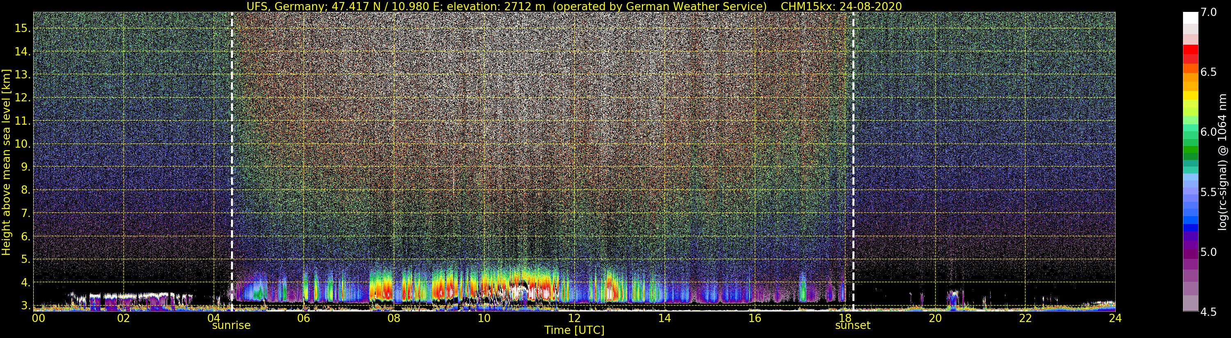Image resolution: width=1231 pixels, height=338 pixels.
Task: Click the "12" time axis tick label
Action: pyautogui.click(x=574, y=318)
